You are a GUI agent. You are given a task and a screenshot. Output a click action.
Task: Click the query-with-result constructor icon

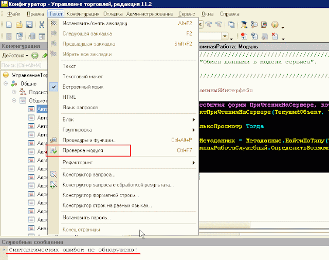coord(53,185)
